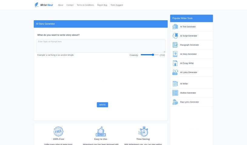247x145 pixels.
Task: Click the (7/10) creativity value
Action: (x=162, y=55)
